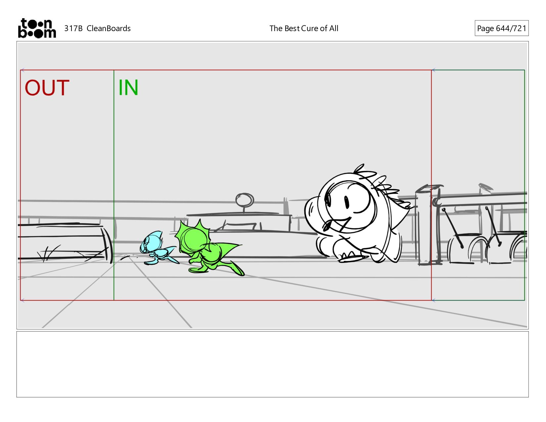Click the red "OUT" camera label
This screenshot has width=546, height=422.
[47, 88]
